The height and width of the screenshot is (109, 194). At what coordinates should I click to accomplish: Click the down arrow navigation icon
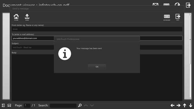tap(191, 106)
